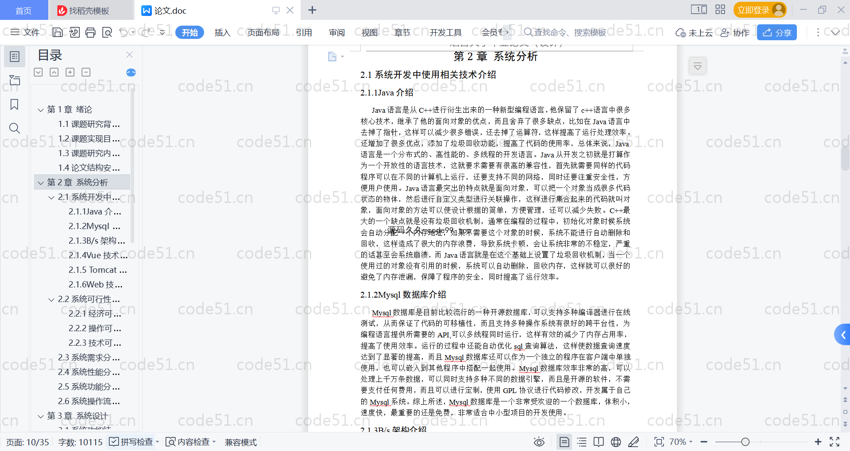Viewport: 850px width, 451px height.
Task: Enter full screen mode icon
Action: pyautogui.click(x=835, y=442)
